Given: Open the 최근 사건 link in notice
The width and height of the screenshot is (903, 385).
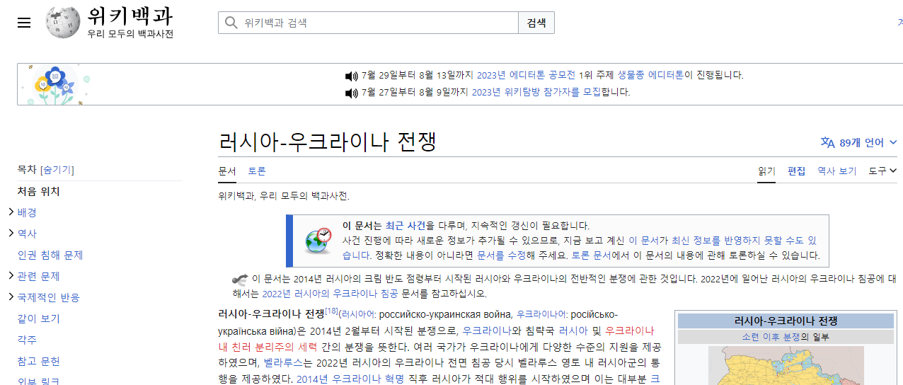Looking at the screenshot, I should 406,226.
